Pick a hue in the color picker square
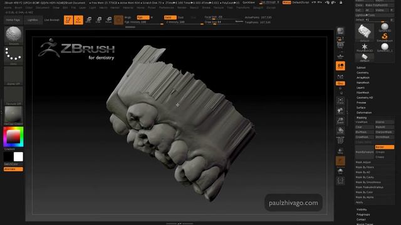Screen dimensions: 401x225 (14, 137)
